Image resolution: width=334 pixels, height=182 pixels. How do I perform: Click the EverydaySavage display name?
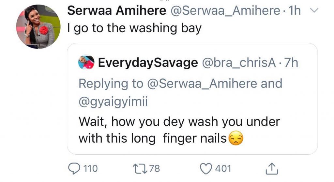(x=148, y=63)
